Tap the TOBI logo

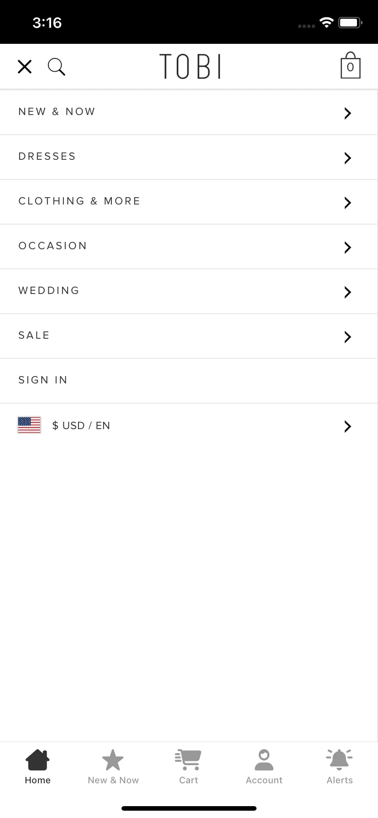(x=190, y=66)
